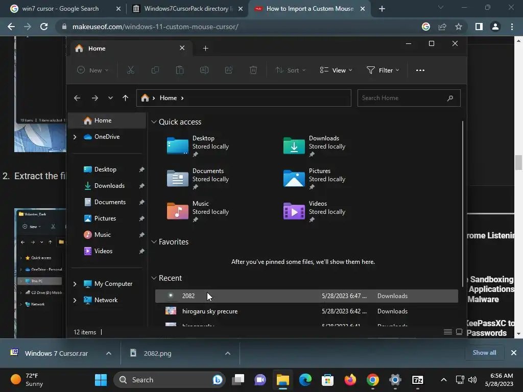Open 7-Zip from the taskbar
The width and height of the screenshot is (523, 392).
click(x=418, y=380)
